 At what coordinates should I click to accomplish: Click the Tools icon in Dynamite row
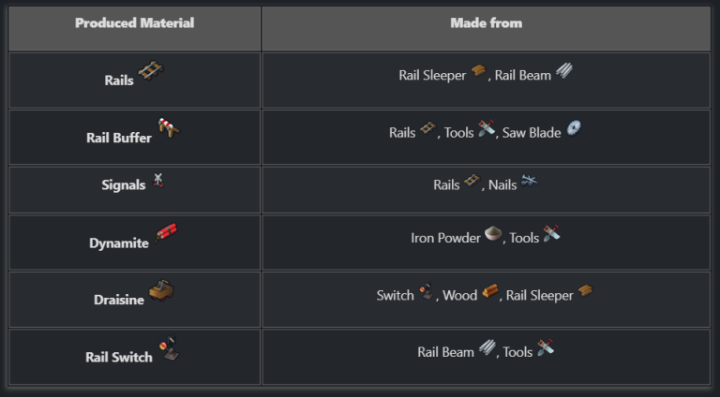551,233
